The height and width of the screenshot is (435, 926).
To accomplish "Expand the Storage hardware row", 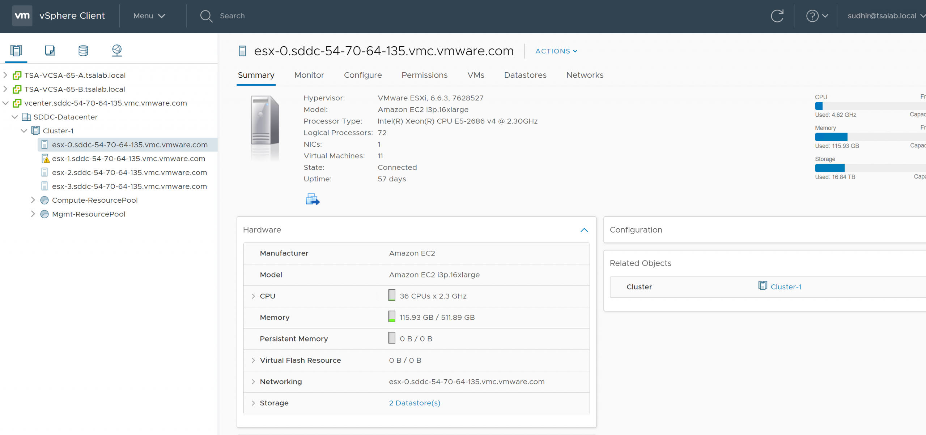I will pyautogui.click(x=253, y=403).
